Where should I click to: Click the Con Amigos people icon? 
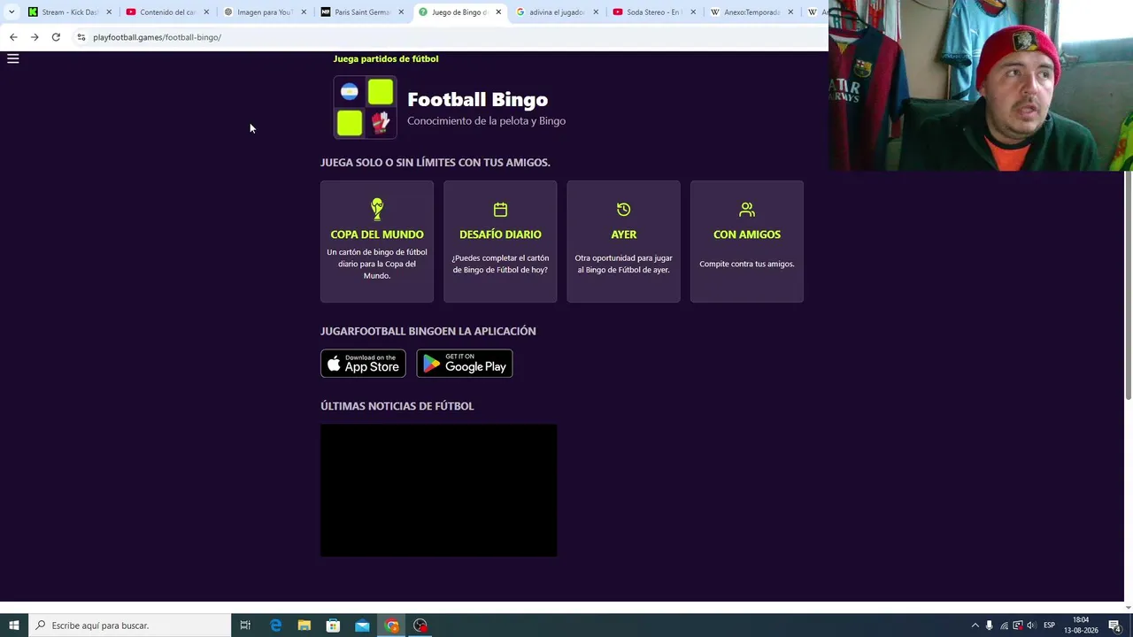747,210
